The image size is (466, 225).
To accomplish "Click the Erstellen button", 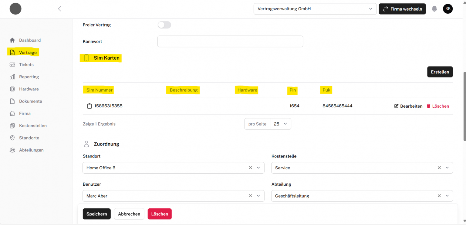I will coord(440,72).
